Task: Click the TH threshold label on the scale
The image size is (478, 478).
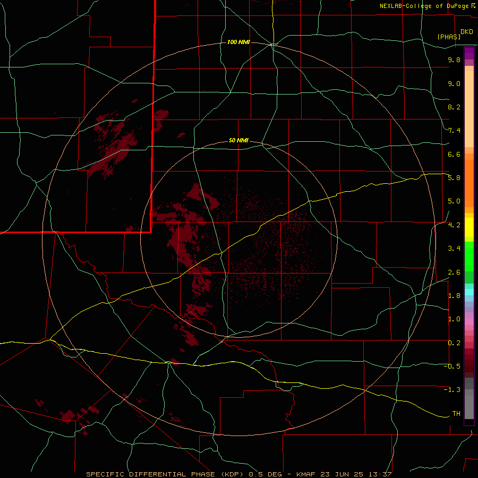Action: click(x=456, y=414)
